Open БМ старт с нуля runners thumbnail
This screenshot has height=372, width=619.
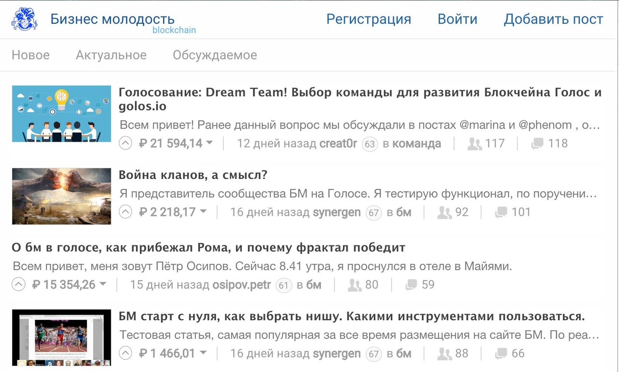(61, 338)
